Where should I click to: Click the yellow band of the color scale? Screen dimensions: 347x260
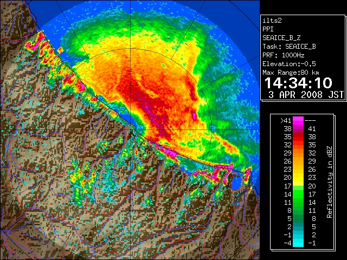pyautogui.click(x=298, y=178)
